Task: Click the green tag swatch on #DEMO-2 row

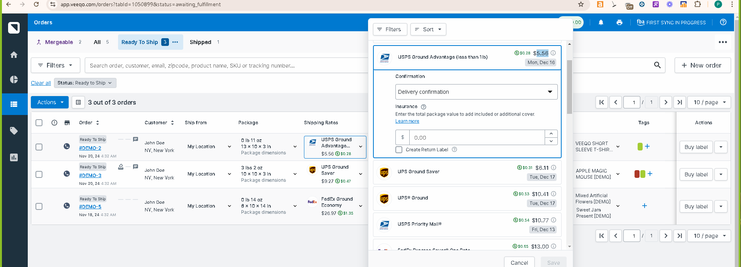Action: click(640, 147)
